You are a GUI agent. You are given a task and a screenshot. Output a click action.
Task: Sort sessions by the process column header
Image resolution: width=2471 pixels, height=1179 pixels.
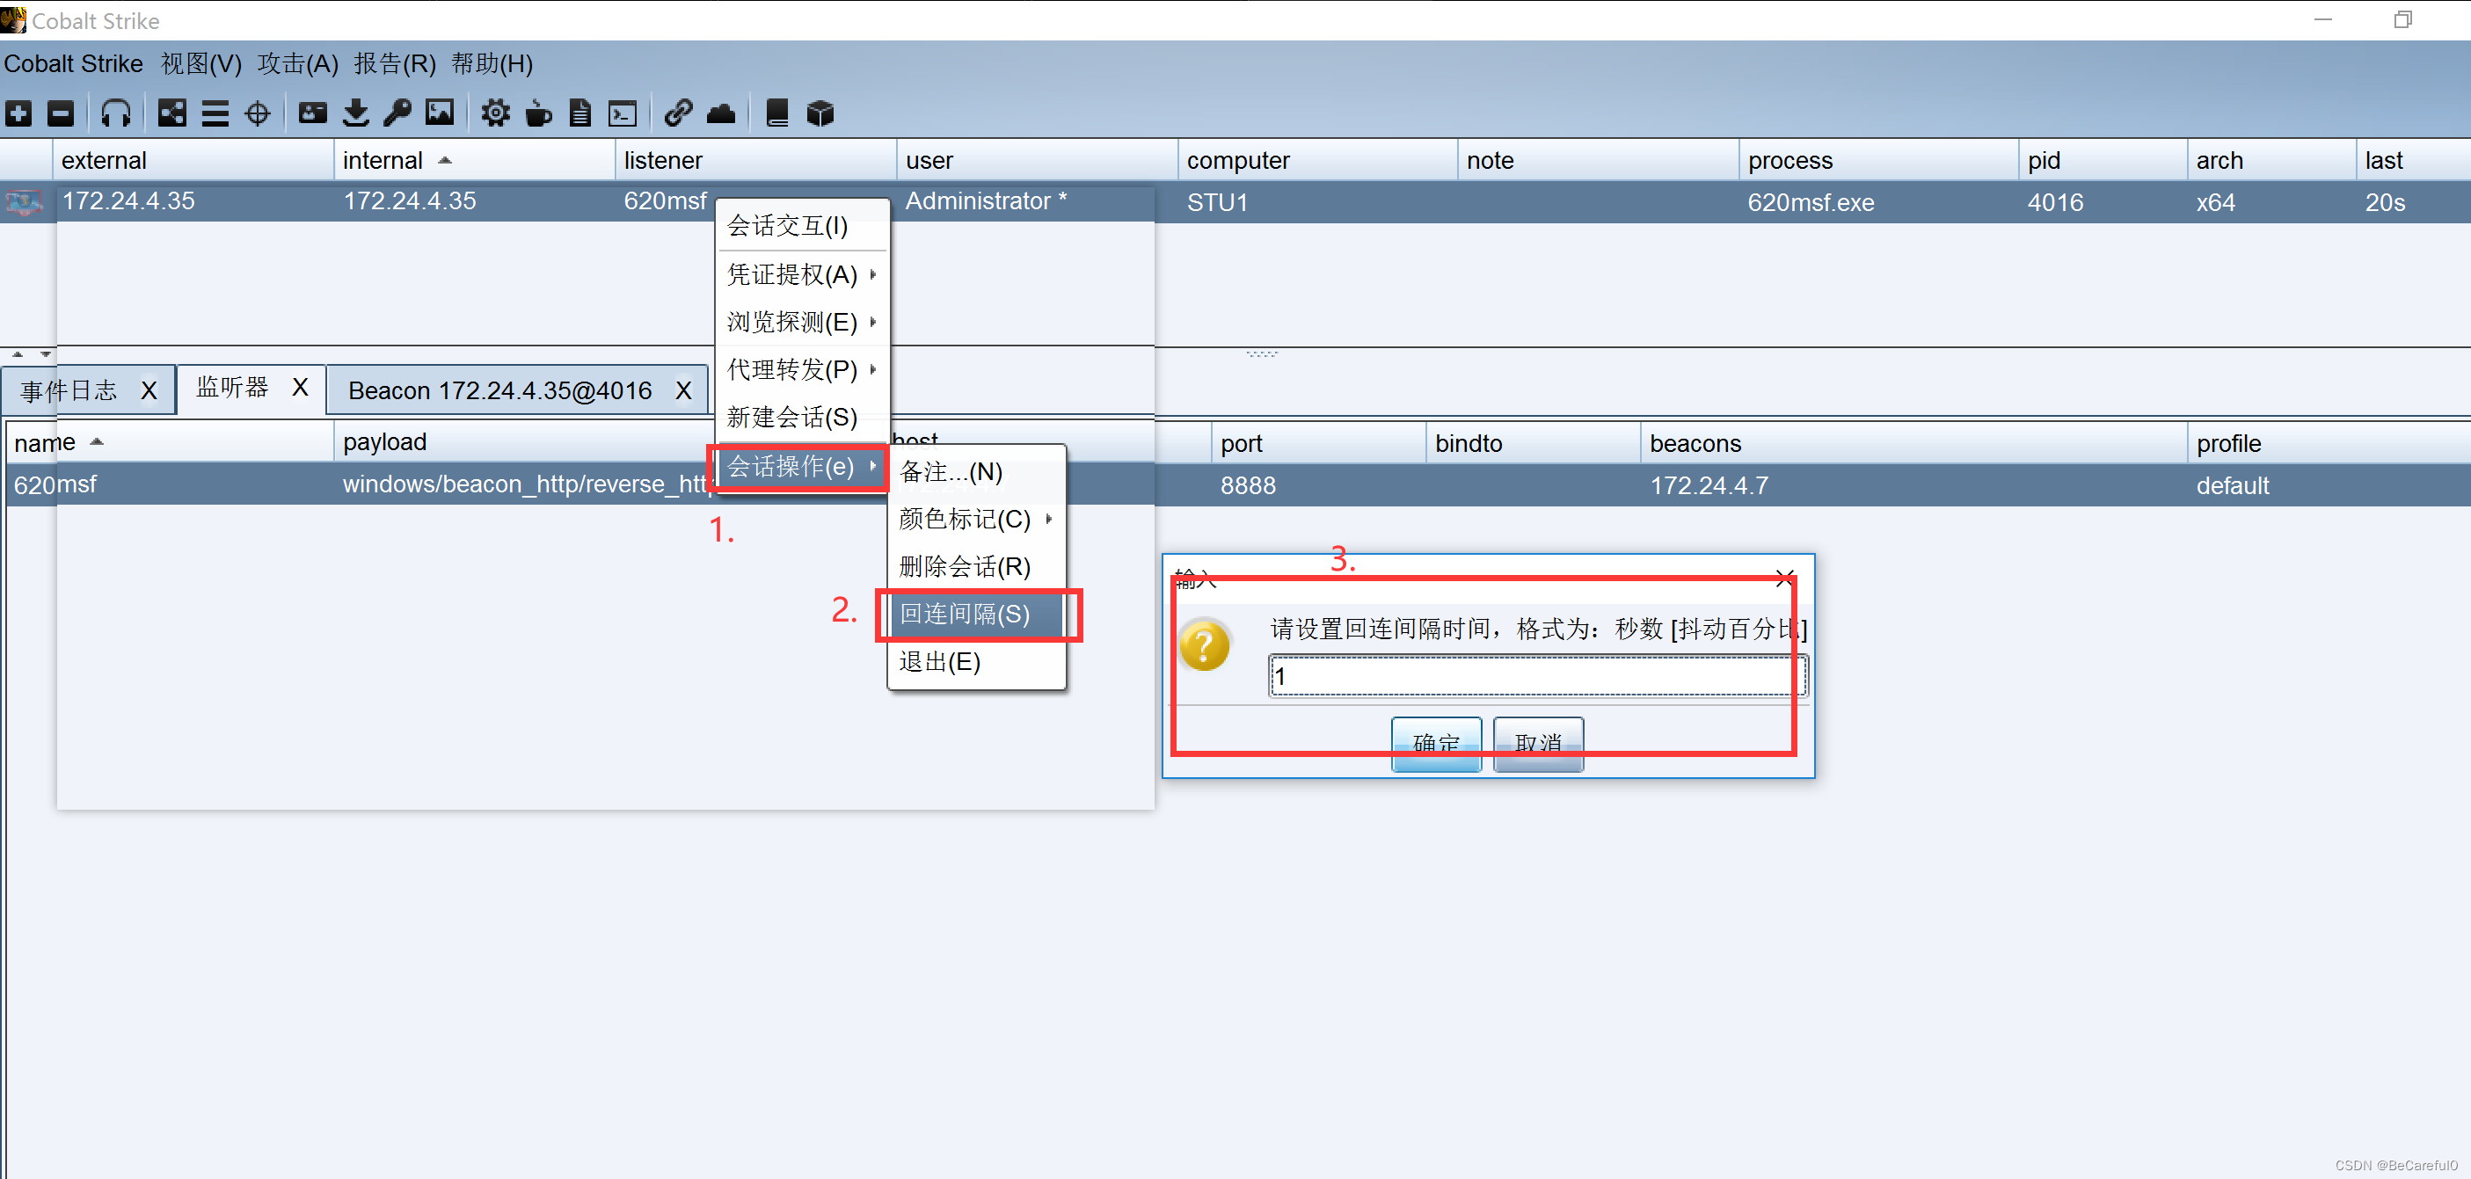pyautogui.click(x=1878, y=160)
